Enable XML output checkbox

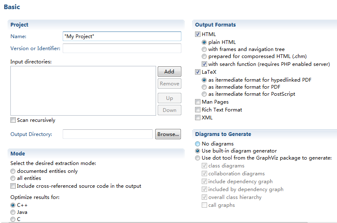(198, 118)
